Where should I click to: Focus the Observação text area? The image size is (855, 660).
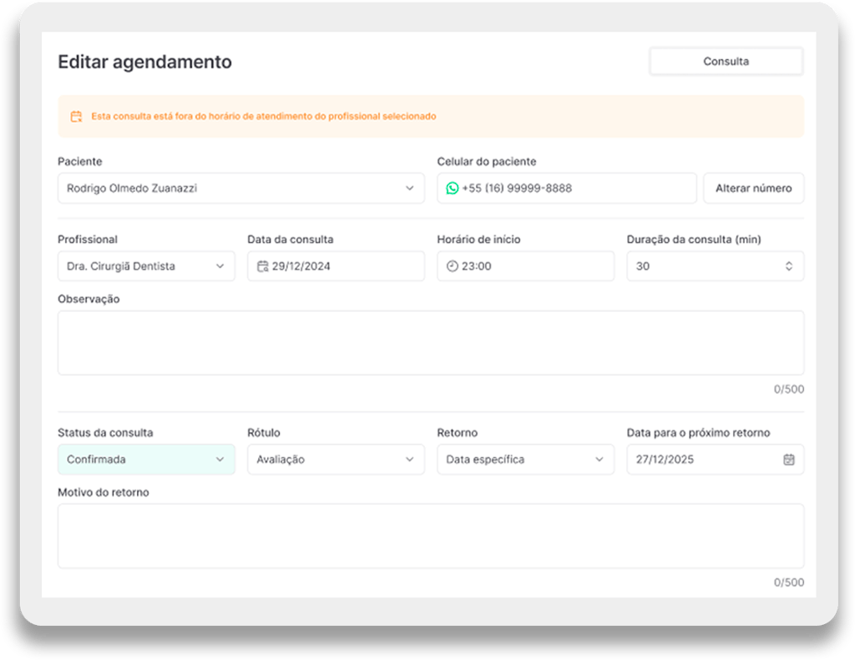(431, 343)
